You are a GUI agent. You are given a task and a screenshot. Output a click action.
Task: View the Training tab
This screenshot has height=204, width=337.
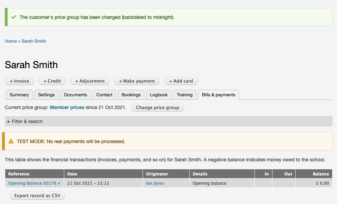coord(185,95)
